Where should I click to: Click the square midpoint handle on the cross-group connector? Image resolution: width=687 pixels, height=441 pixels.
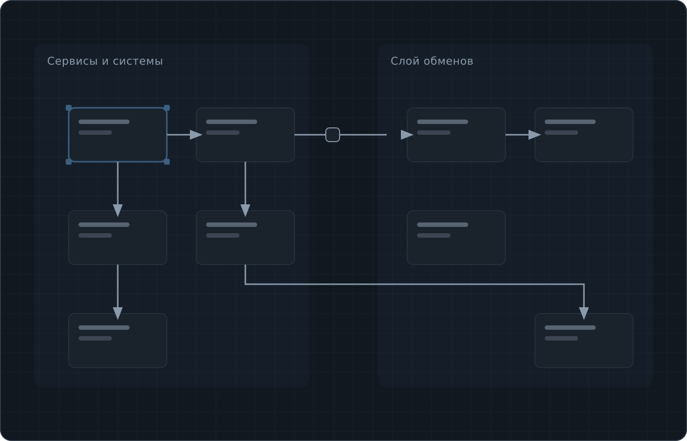[333, 135]
